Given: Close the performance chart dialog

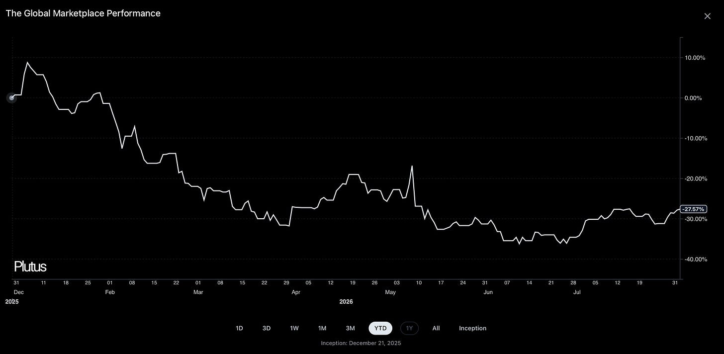Looking at the screenshot, I should tap(708, 16).
